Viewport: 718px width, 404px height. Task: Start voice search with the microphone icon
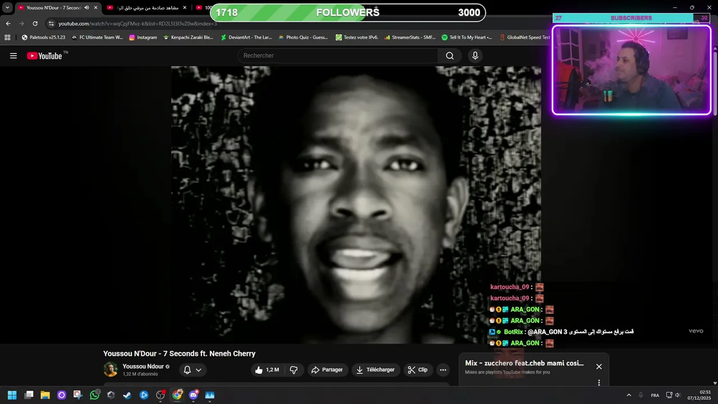(475, 56)
